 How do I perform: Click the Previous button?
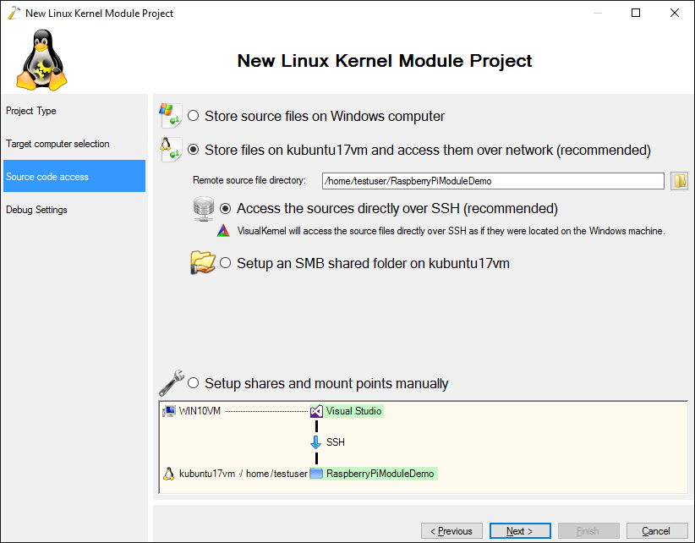451,531
